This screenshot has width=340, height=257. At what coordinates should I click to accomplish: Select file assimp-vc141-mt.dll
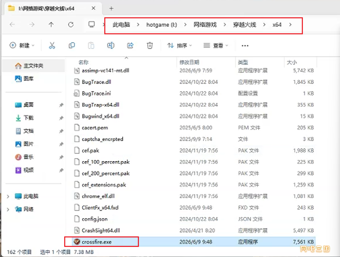(x=106, y=71)
